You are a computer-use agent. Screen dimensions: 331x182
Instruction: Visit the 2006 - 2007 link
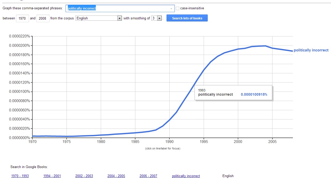pos(148,176)
